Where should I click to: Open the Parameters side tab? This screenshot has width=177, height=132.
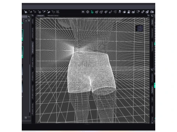[x=152, y=78]
